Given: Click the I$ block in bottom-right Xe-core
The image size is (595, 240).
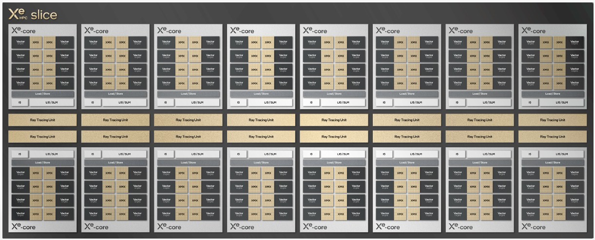Looking at the screenshot, I should 530,154.
